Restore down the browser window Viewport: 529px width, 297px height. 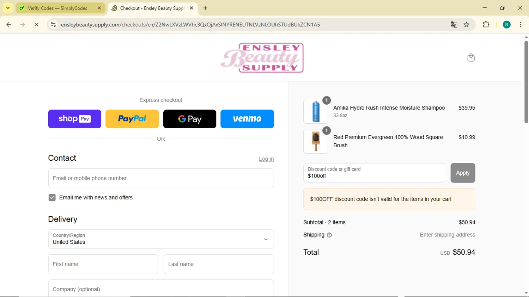(502, 8)
